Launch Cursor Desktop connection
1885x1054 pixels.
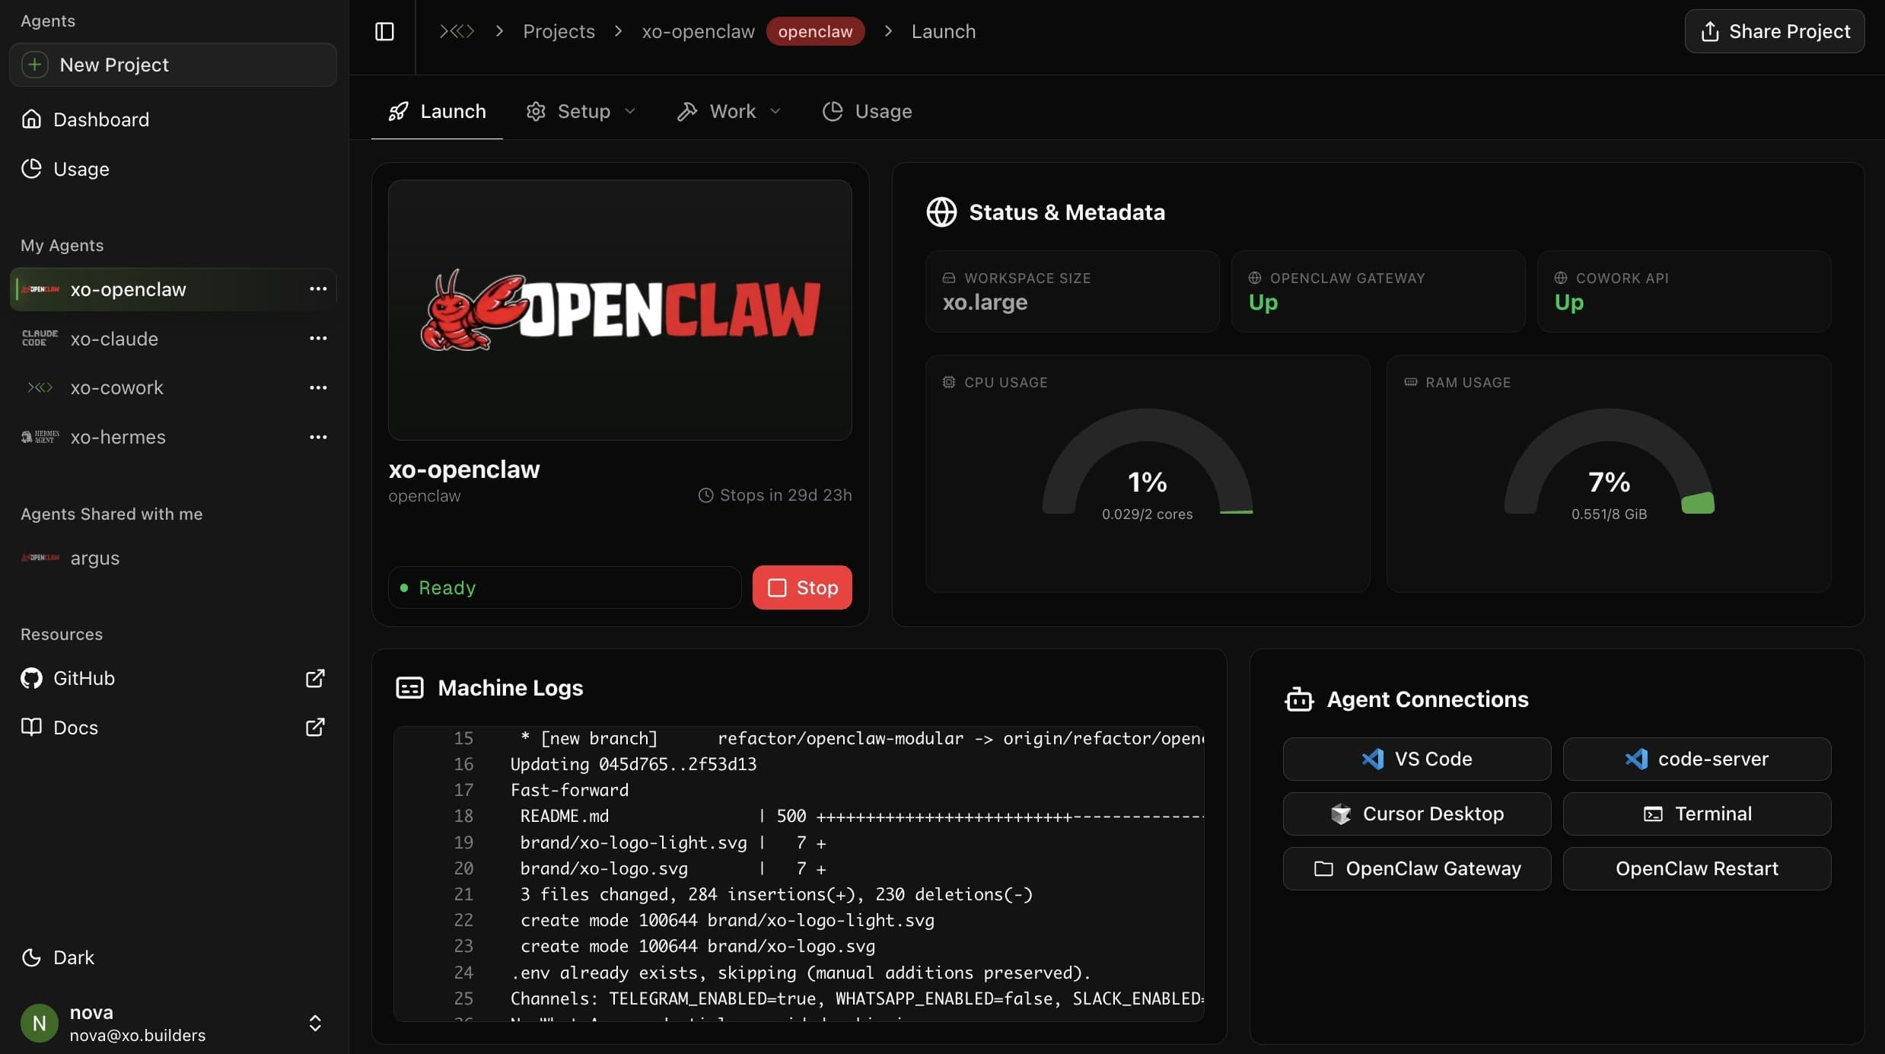tap(1417, 814)
